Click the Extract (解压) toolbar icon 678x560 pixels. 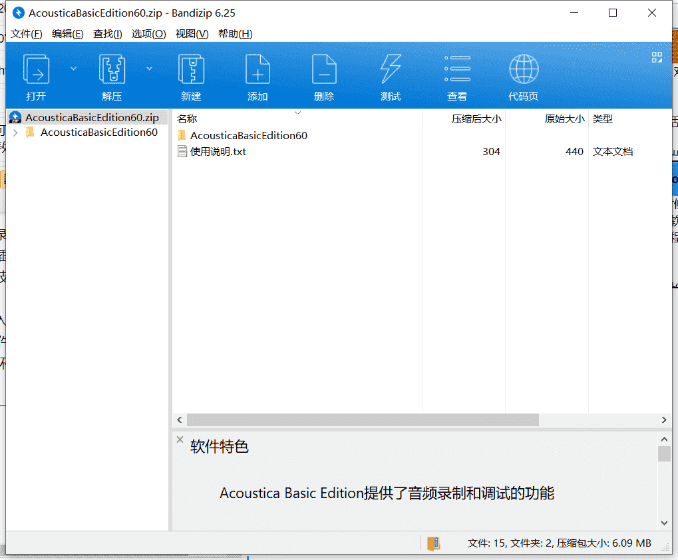pyautogui.click(x=112, y=69)
